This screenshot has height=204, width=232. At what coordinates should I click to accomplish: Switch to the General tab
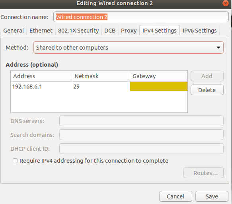14,31
